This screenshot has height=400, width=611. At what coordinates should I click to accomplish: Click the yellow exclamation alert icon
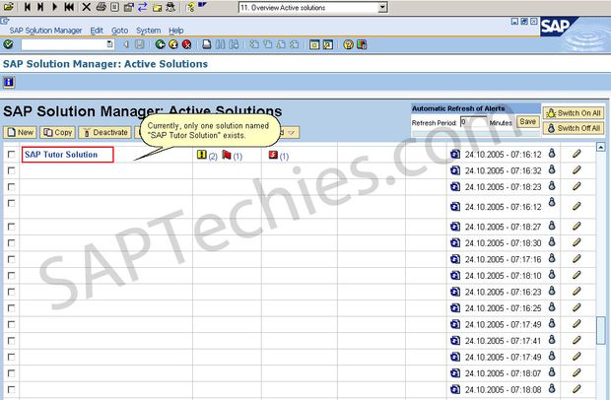[201, 155]
